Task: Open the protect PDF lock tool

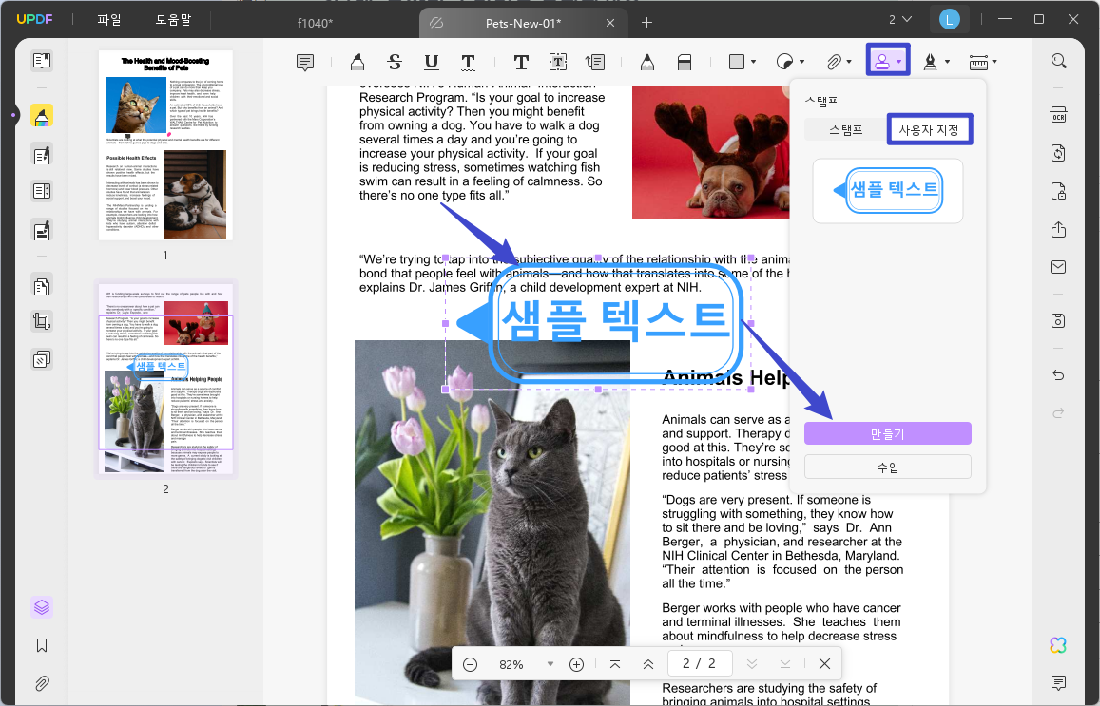Action: 1058,191
